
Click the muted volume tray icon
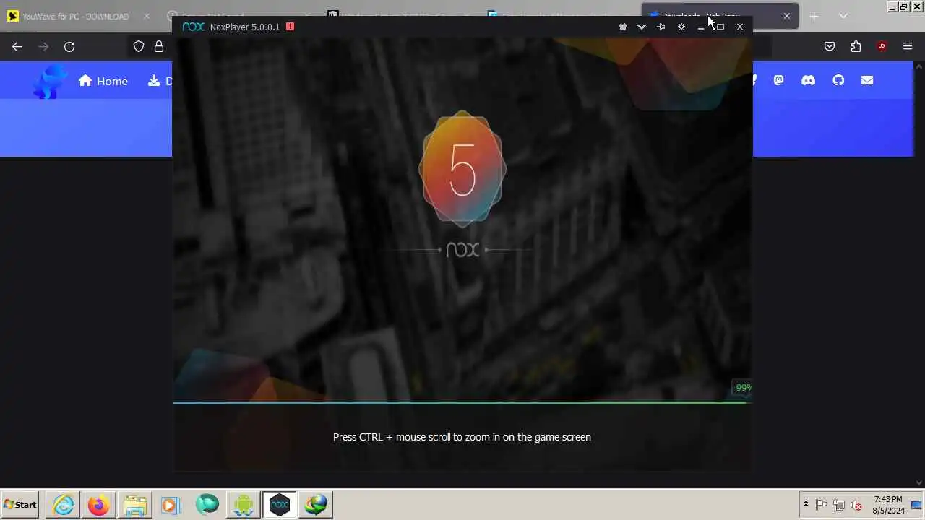856,505
